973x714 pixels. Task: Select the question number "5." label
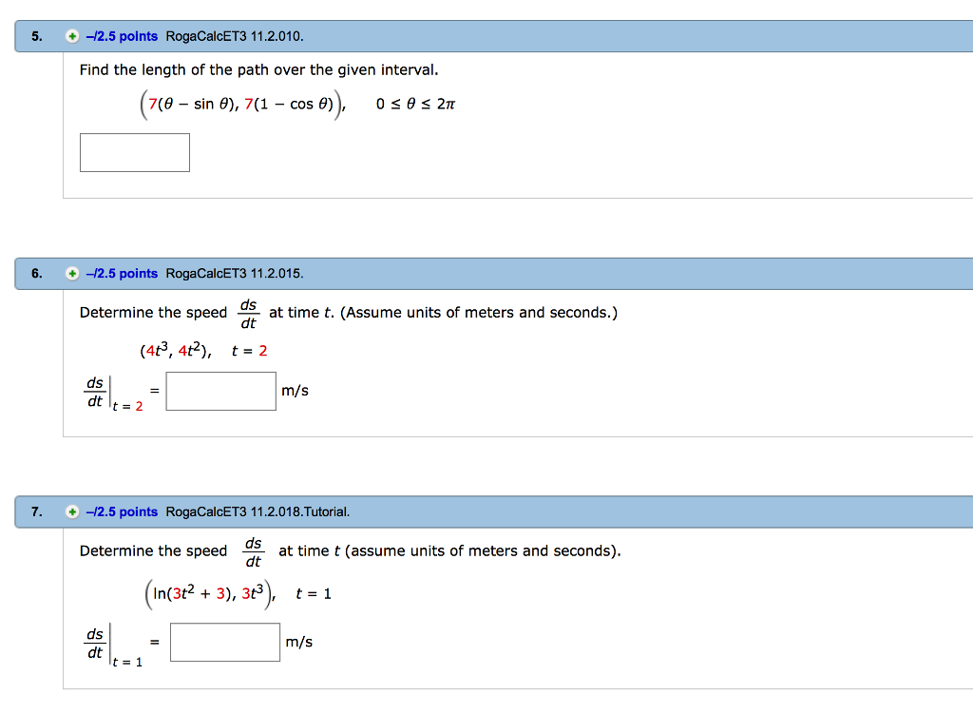click(x=35, y=35)
